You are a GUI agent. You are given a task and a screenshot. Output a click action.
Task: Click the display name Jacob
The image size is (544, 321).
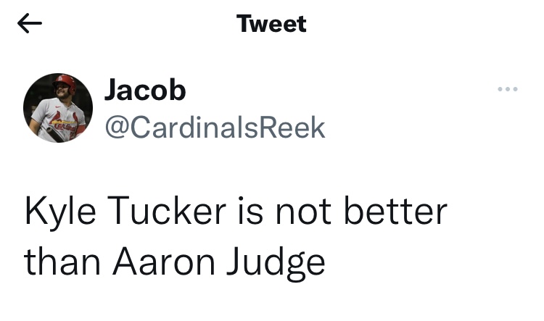(x=145, y=90)
